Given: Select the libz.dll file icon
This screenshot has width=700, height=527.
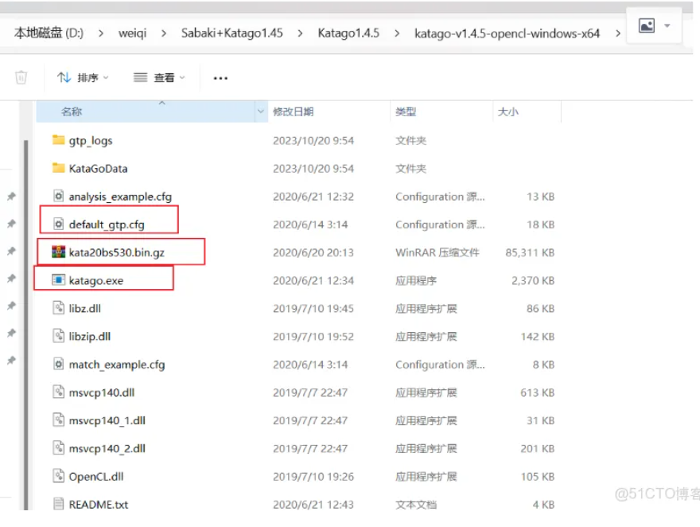Looking at the screenshot, I should [x=59, y=308].
